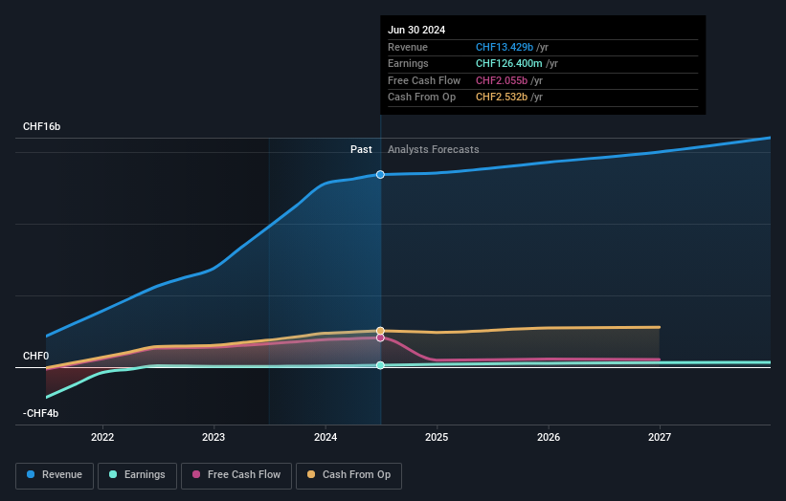This screenshot has height=501, width=786.
Task: Click the Free Cash Flow label in tooltip
Action: [x=424, y=80]
